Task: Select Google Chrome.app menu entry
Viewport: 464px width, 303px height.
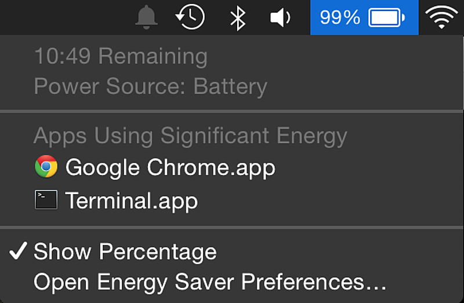Action: [231, 167]
